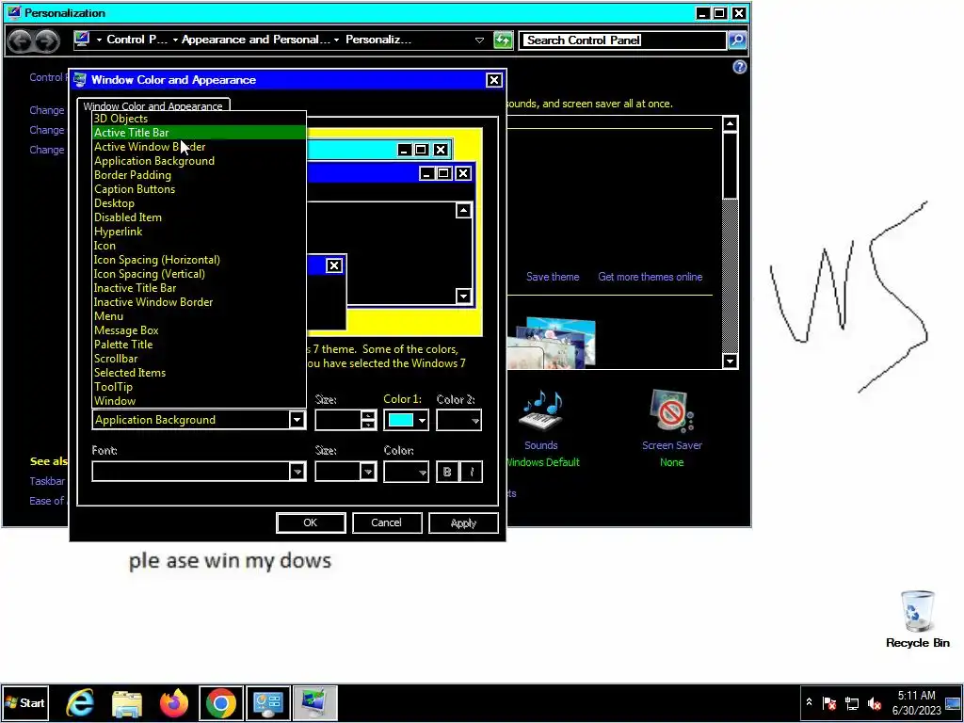Pick Palette Title from the list
This screenshot has height=723, width=964.
click(x=199, y=345)
